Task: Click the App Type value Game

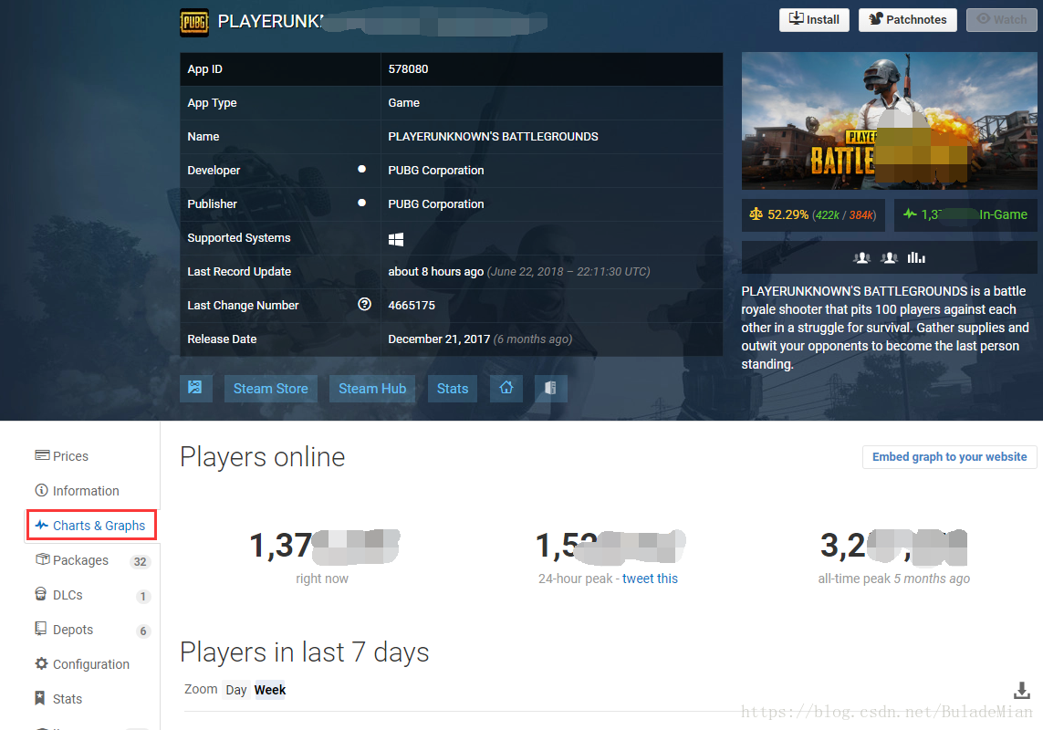Action: (x=403, y=102)
